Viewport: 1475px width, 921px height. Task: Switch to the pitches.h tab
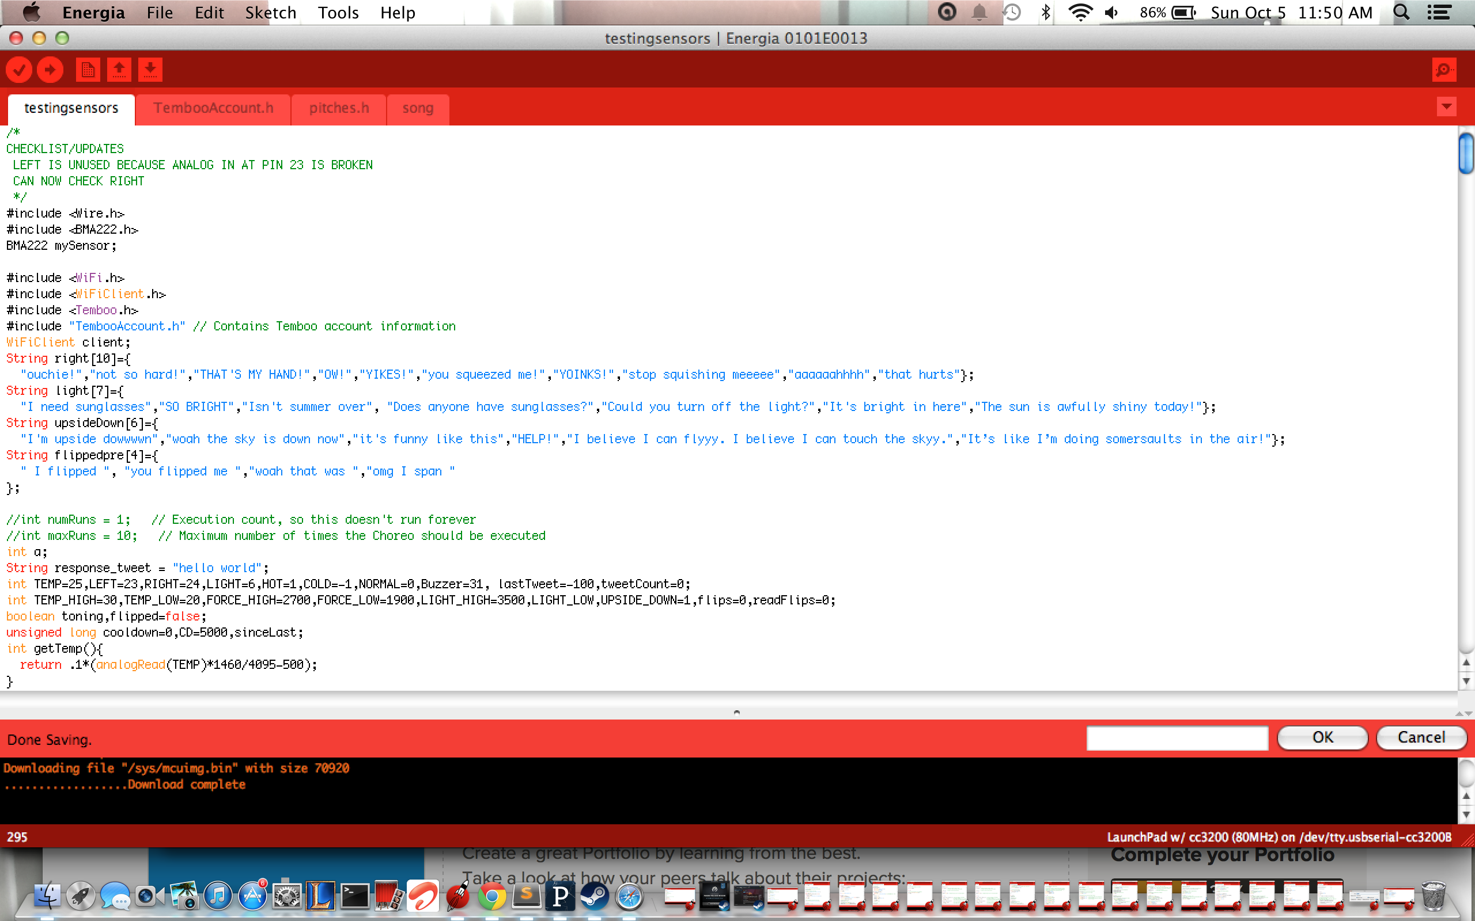(339, 108)
